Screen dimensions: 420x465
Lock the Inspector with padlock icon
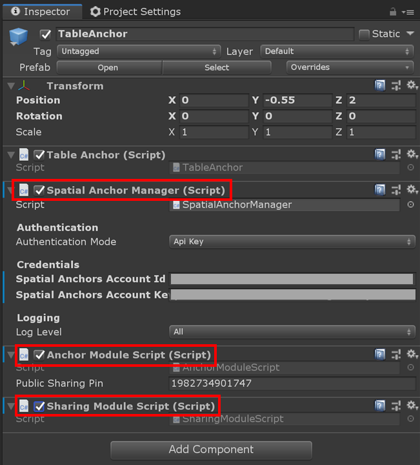coord(393,12)
